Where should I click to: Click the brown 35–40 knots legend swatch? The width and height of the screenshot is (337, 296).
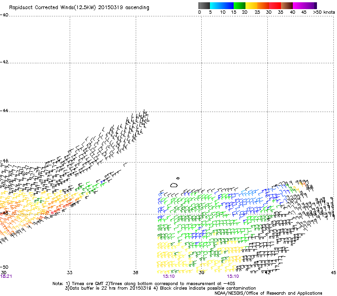coord(287,5)
